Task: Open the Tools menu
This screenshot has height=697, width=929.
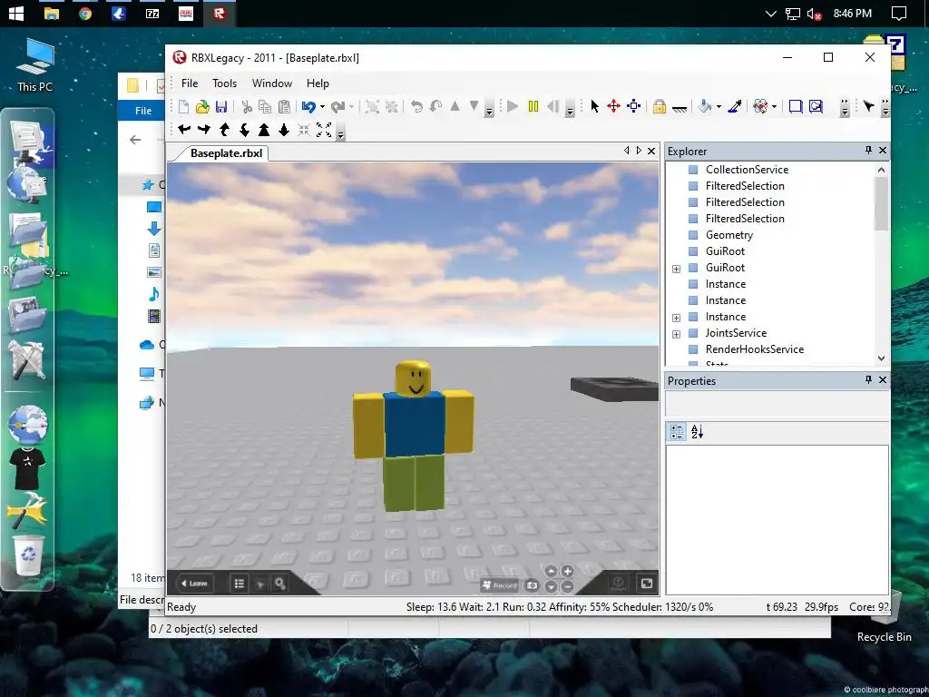Action: point(225,83)
